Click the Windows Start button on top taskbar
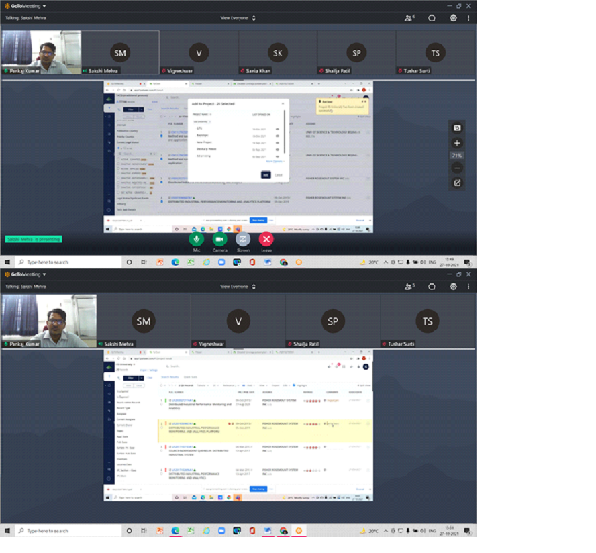596x553 pixels. point(7,262)
